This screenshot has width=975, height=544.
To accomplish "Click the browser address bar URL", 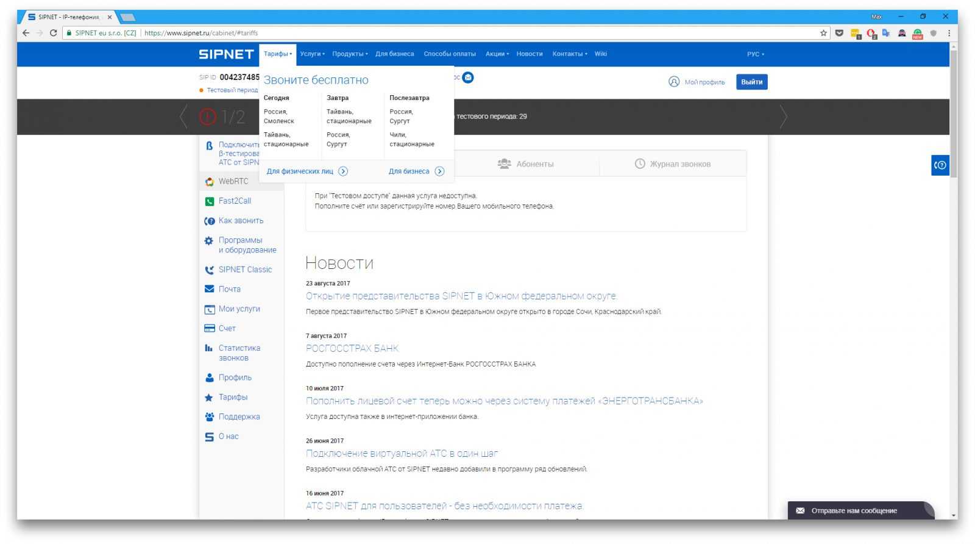I will (x=201, y=33).
